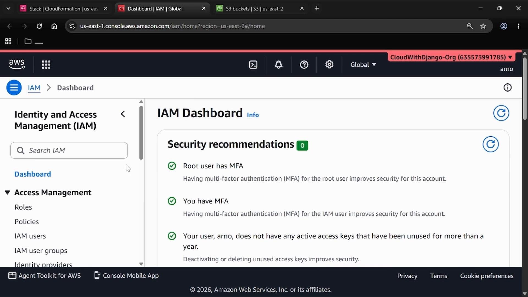Go to the browser home page

click(x=54, y=26)
